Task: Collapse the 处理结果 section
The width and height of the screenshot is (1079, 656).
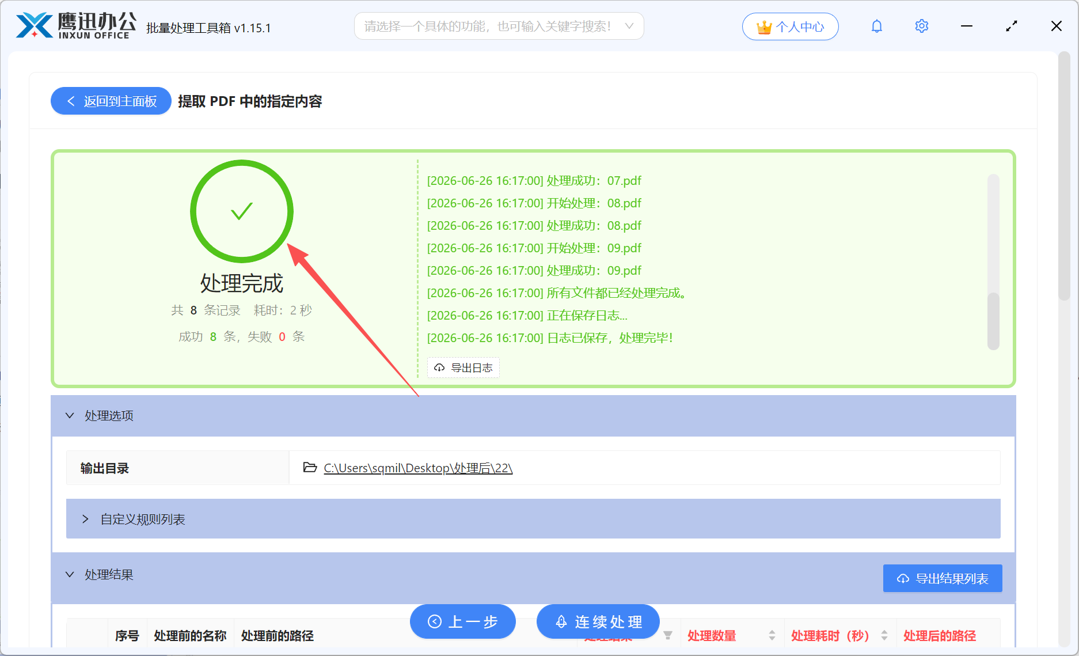Action: point(70,574)
